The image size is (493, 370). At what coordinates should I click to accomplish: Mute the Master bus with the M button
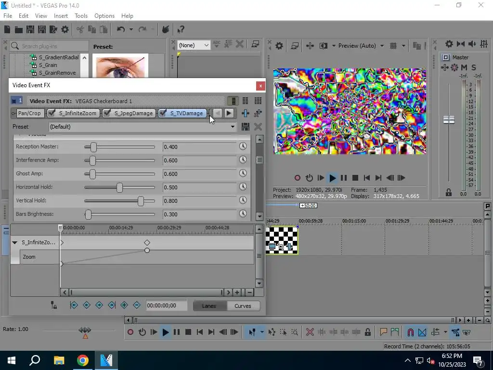[x=464, y=67]
